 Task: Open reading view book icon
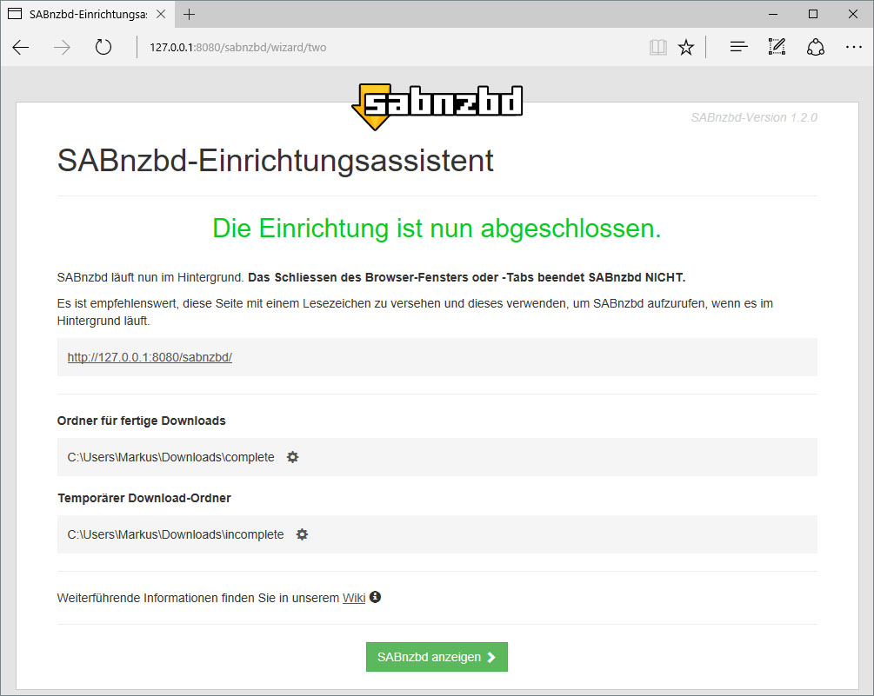pos(658,47)
